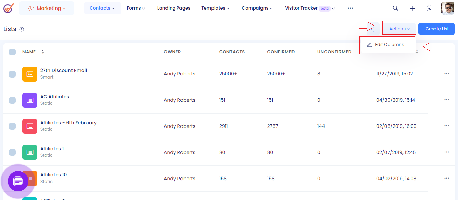This screenshot has width=458, height=203.
Task: Click the Lists help question icon
Action: [22, 29]
